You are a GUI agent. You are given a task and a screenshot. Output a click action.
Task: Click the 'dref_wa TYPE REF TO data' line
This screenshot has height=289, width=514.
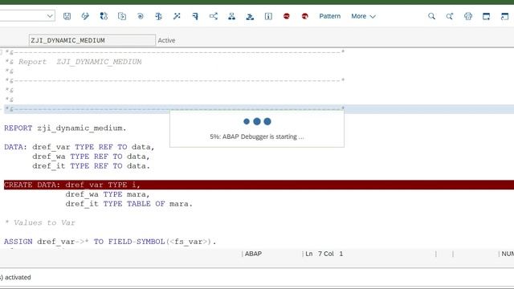pyautogui.click(x=91, y=157)
